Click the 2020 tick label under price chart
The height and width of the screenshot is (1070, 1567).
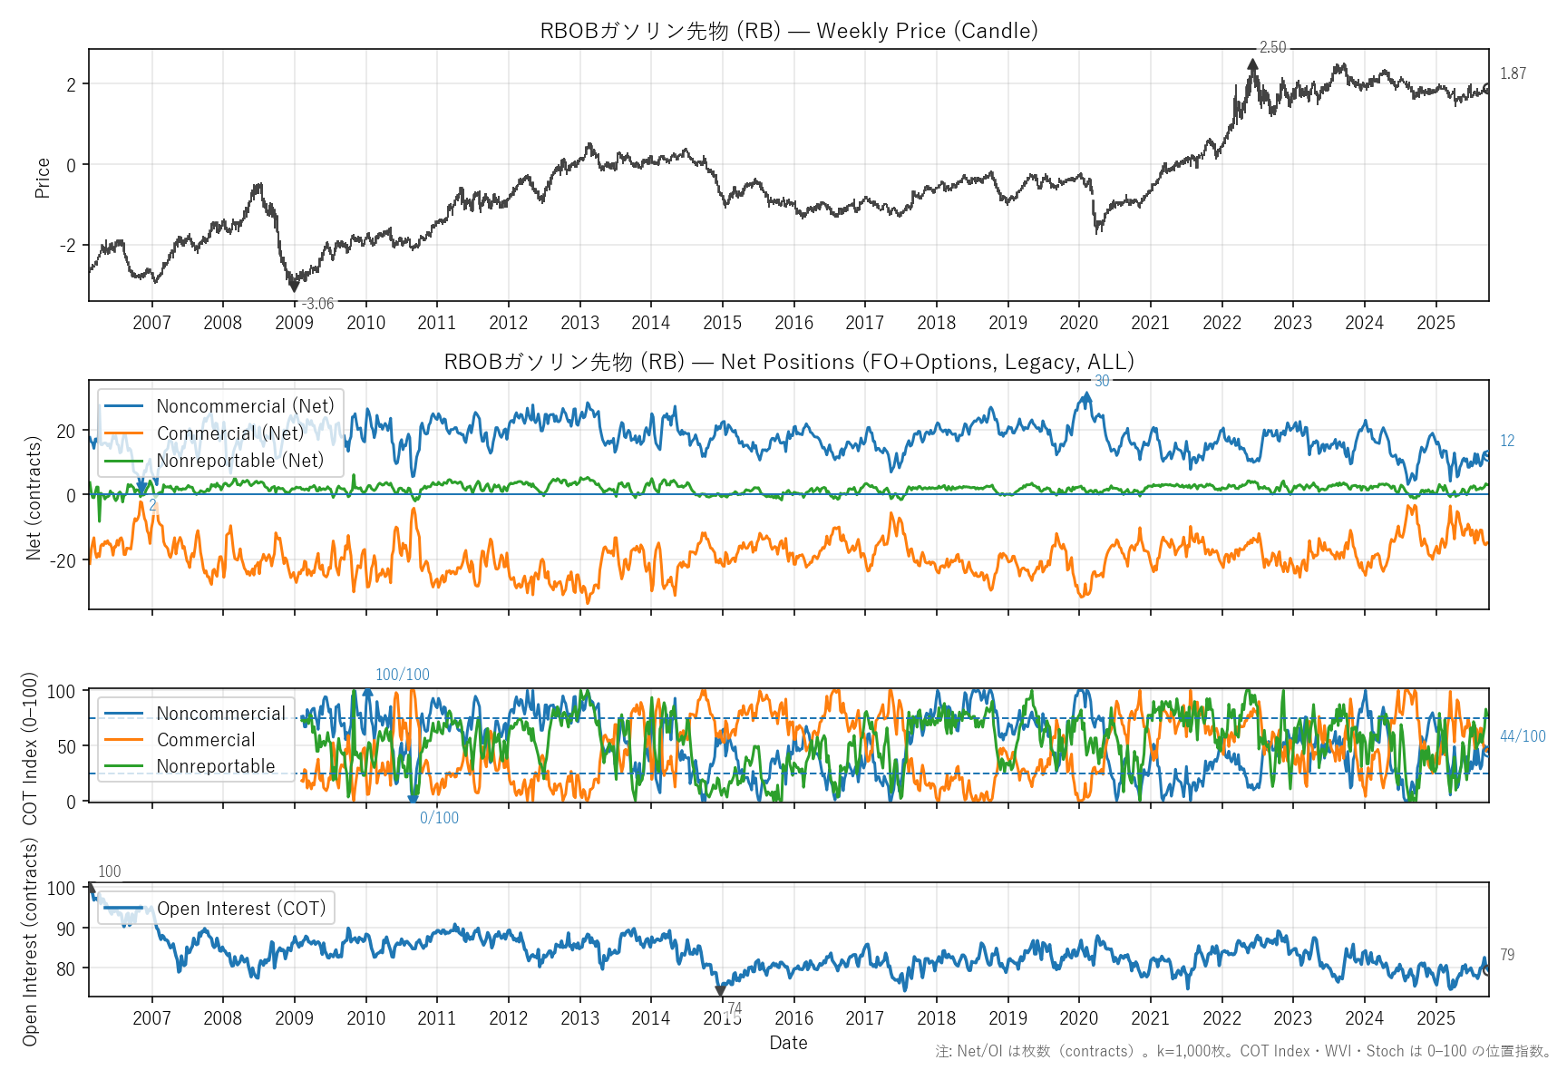pyautogui.click(x=1078, y=323)
